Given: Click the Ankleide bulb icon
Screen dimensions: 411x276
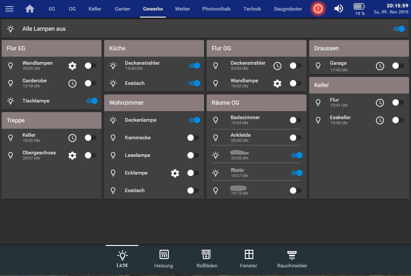Looking at the screenshot, I should click(216, 138).
